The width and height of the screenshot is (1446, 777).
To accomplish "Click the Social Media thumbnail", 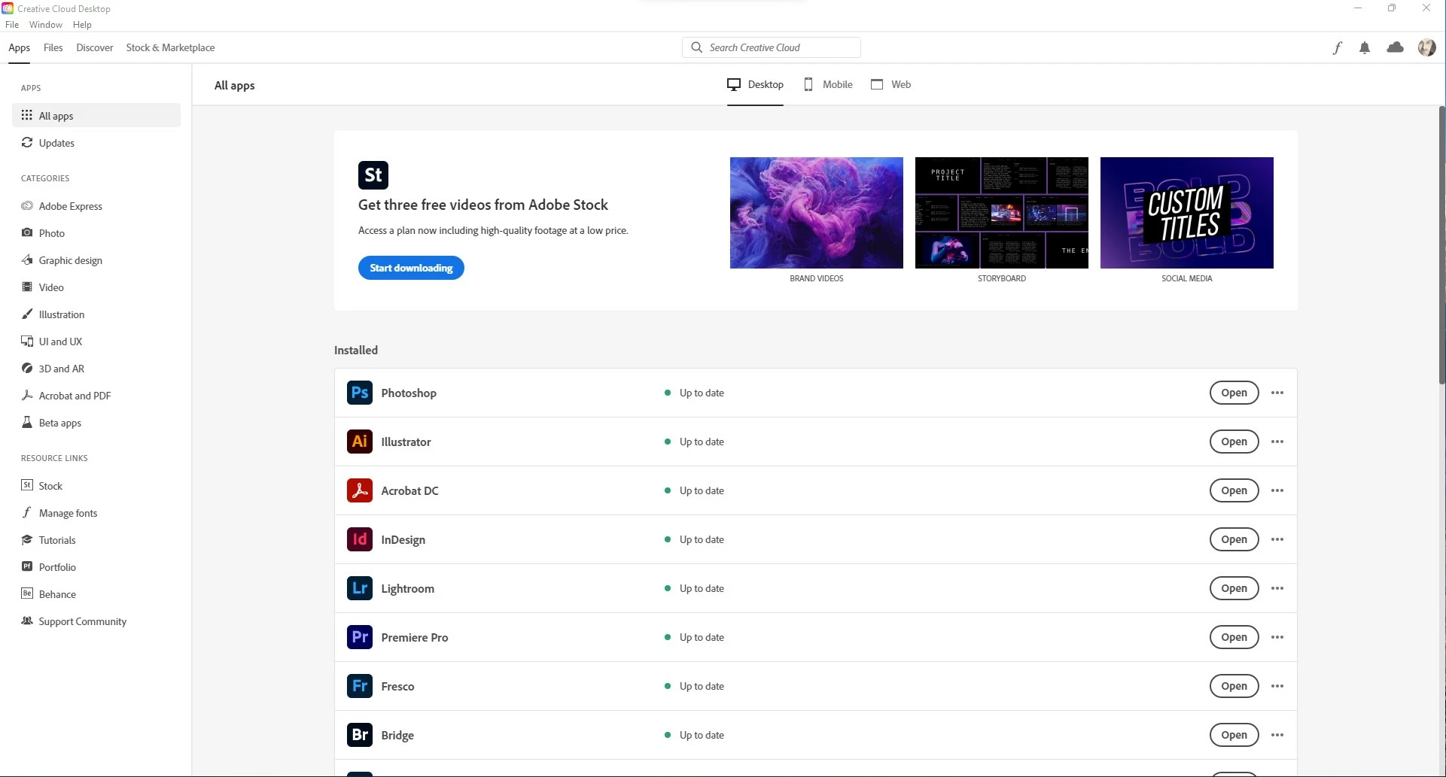I will [1186, 213].
